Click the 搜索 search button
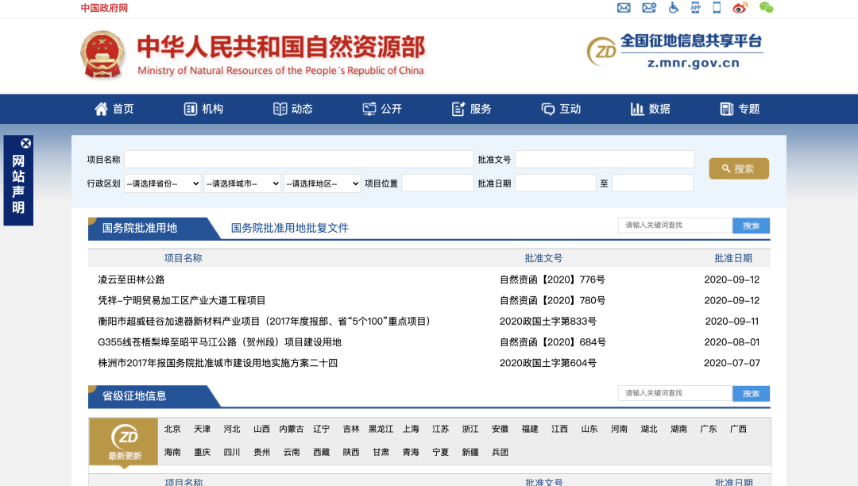 pos(738,168)
